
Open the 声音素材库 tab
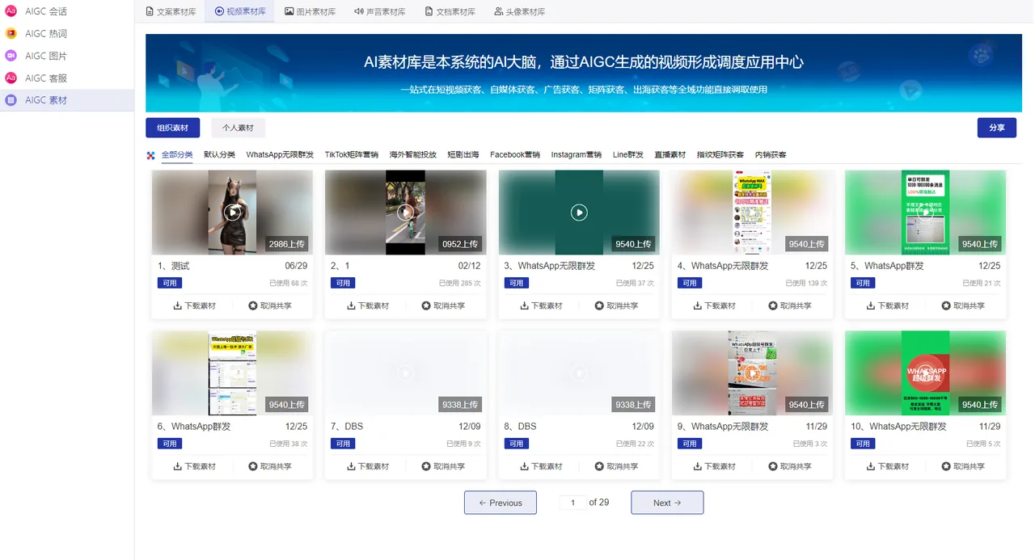click(381, 11)
